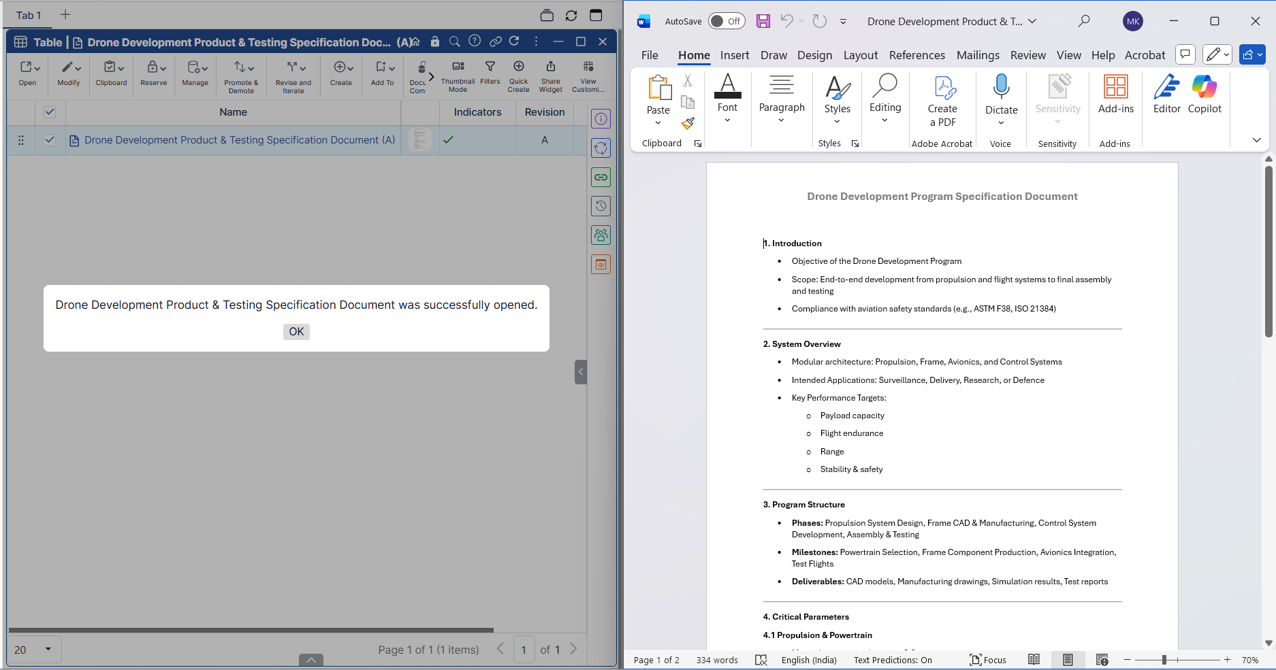Click the Quick Create toolbar icon
The image size is (1276, 670).
[518, 75]
